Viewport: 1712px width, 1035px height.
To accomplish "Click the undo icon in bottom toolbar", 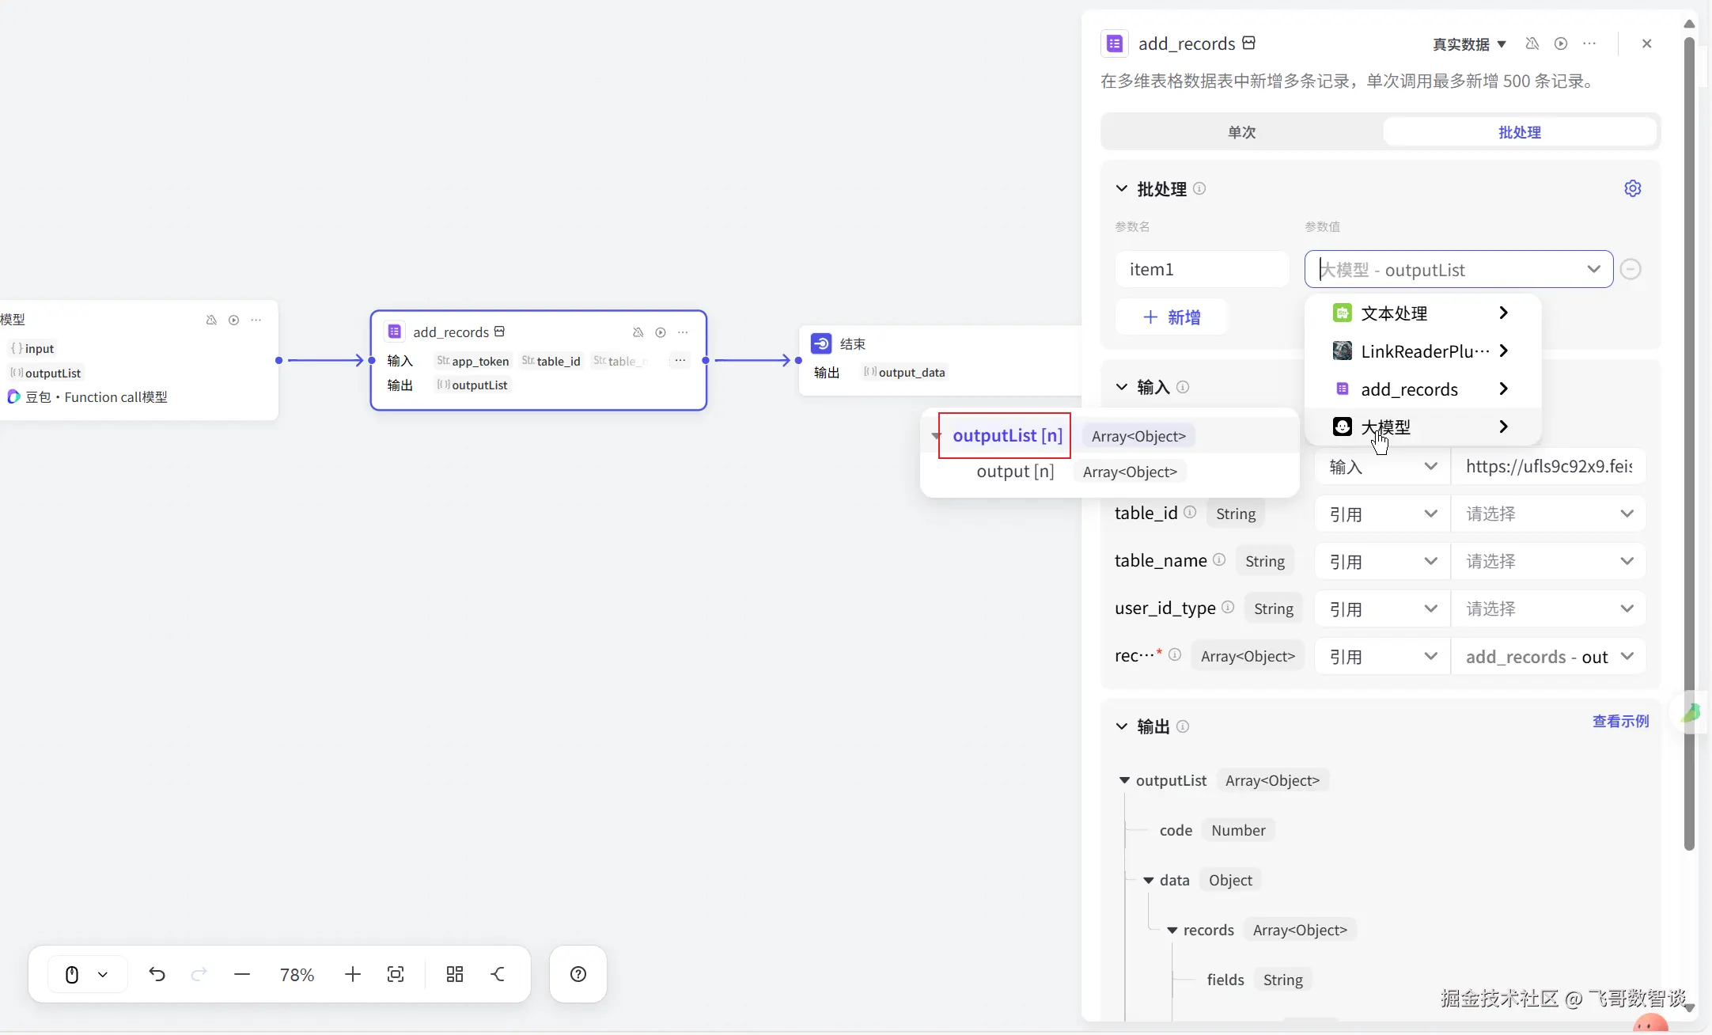I will 157,974.
